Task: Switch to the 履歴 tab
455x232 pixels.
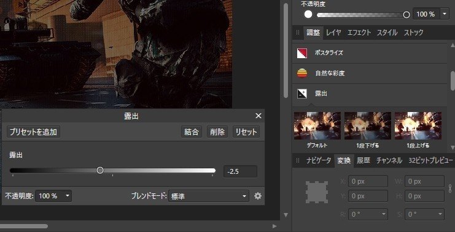Action: (x=364, y=160)
